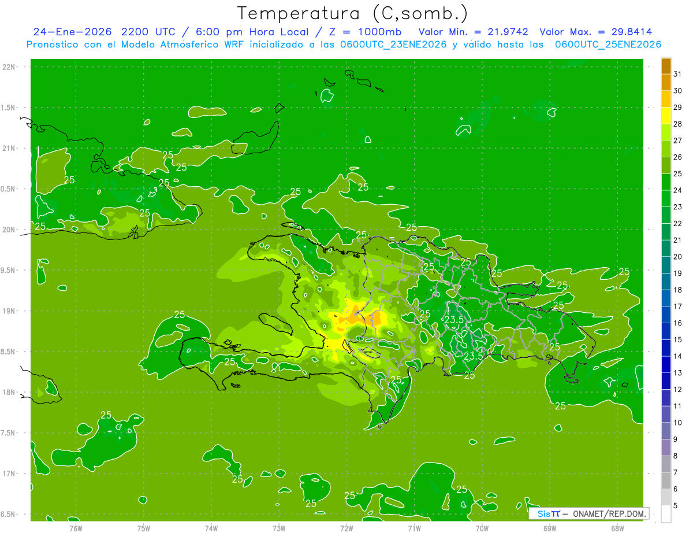Click the "17N" latitude label
The height and width of the screenshot is (536, 693).
pyautogui.click(x=8, y=473)
